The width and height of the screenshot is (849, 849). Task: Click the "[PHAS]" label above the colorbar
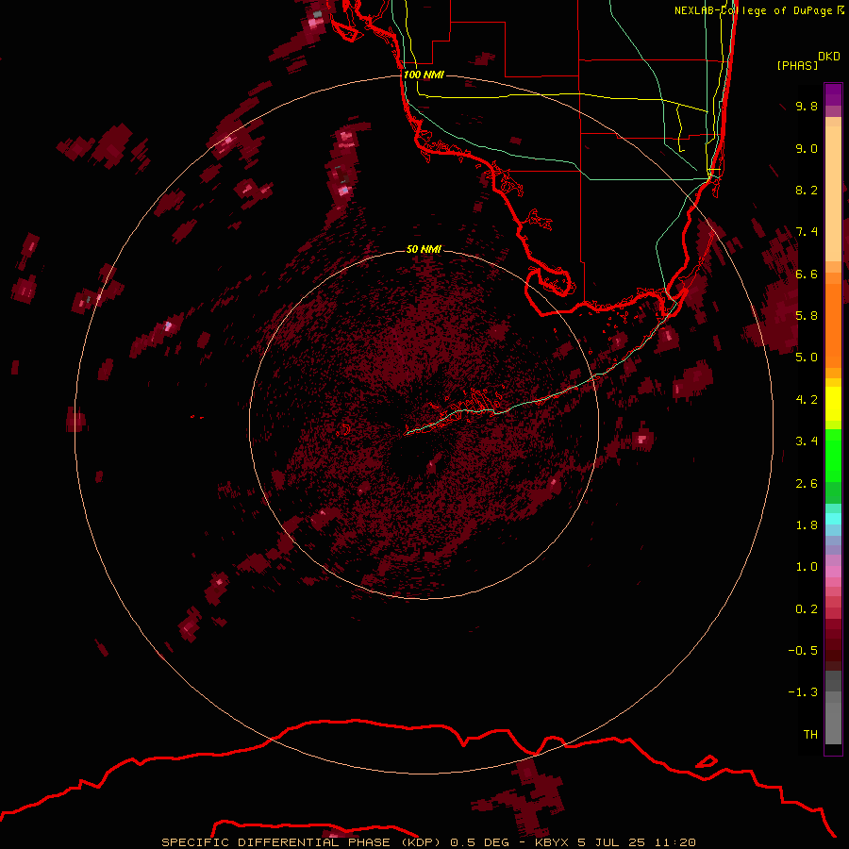point(797,65)
